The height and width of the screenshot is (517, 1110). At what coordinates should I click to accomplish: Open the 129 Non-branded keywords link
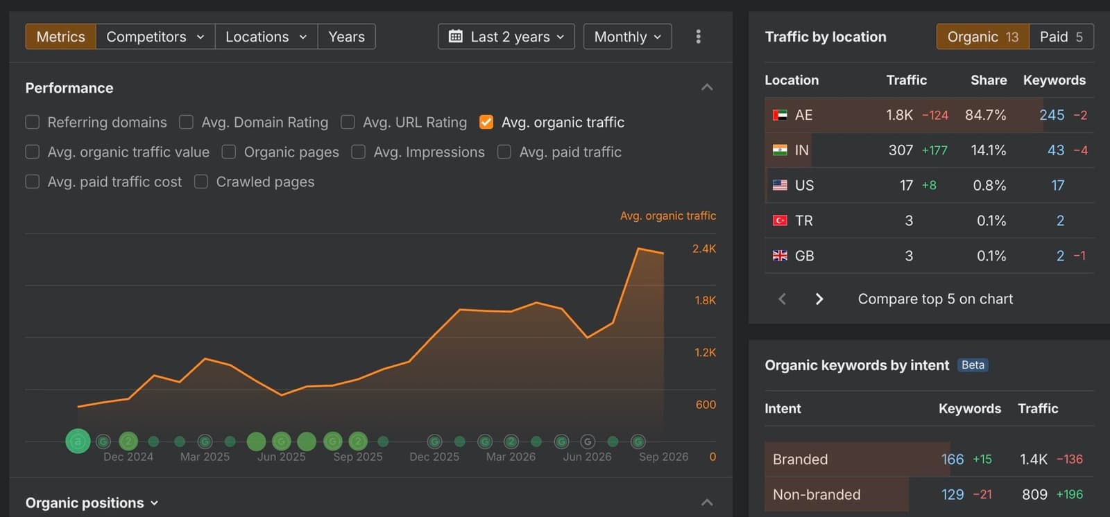click(x=953, y=494)
